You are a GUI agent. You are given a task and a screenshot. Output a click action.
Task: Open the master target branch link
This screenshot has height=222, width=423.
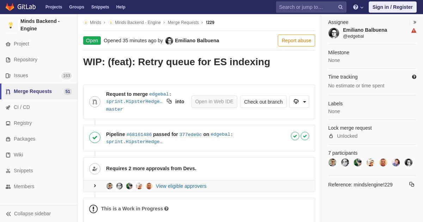coord(115,109)
